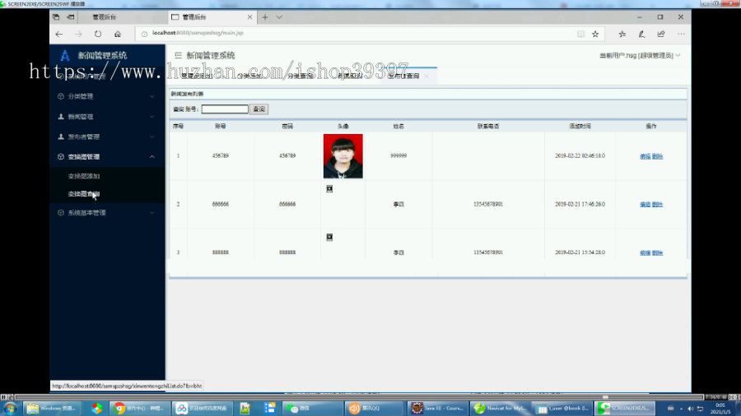Click timestamp 2019-02-22 02:46:18.0
This screenshot has width=741, height=416.
[580, 155]
